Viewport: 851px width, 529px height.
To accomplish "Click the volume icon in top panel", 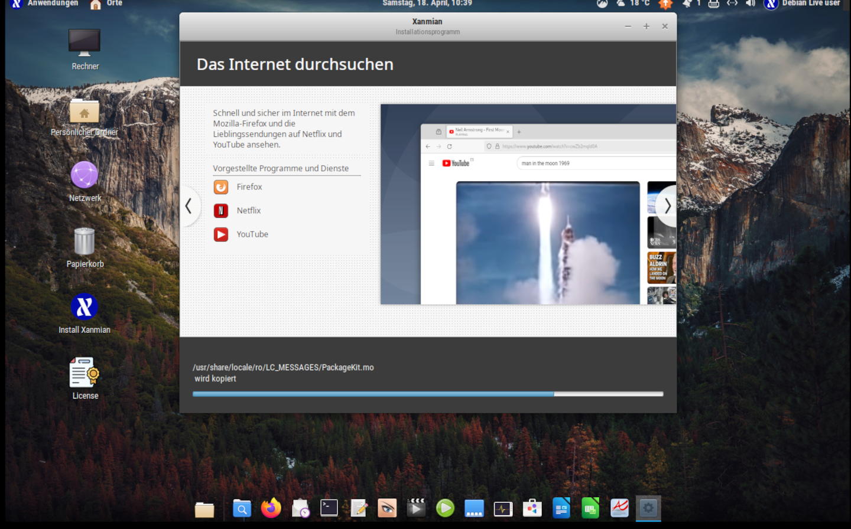I will (x=751, y=4).
